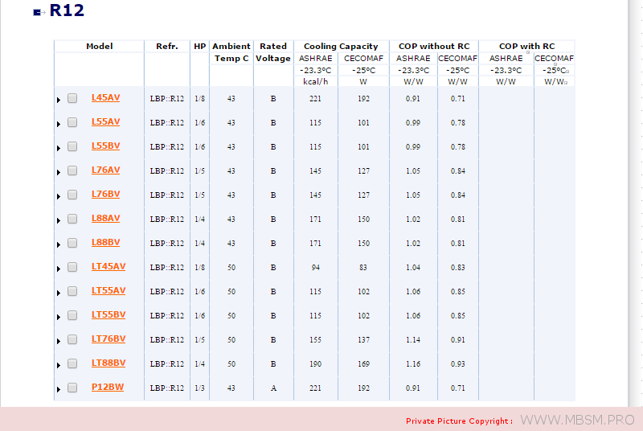Collapse the R12 section icon
This screenshot has height=431, width=643.
[x=37, y=12]
